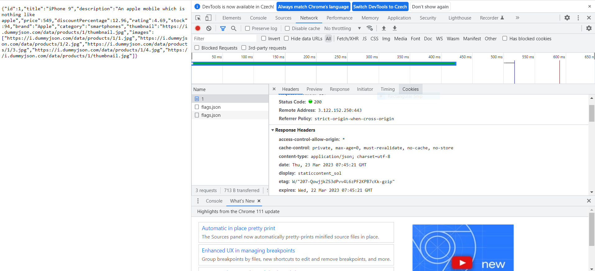The width and height of the screenshot is (595, 271).
Task: Check Has blocked cookies checkbox
Action: tap(505, 38)
